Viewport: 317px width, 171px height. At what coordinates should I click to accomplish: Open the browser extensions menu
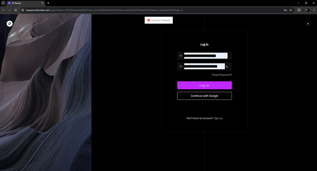pos(299,10)
